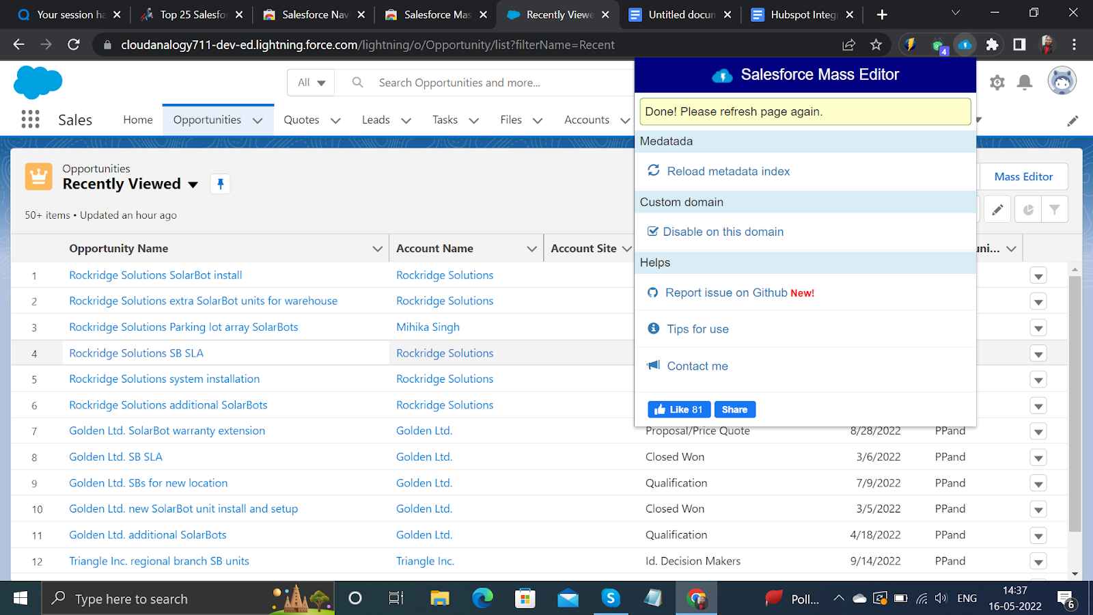Click the GitHub icon next to Report issue
Viewport: 1093px width, 615px height.
click(653, 292)
